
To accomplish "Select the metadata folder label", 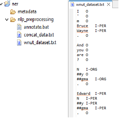I will point(27,12).
